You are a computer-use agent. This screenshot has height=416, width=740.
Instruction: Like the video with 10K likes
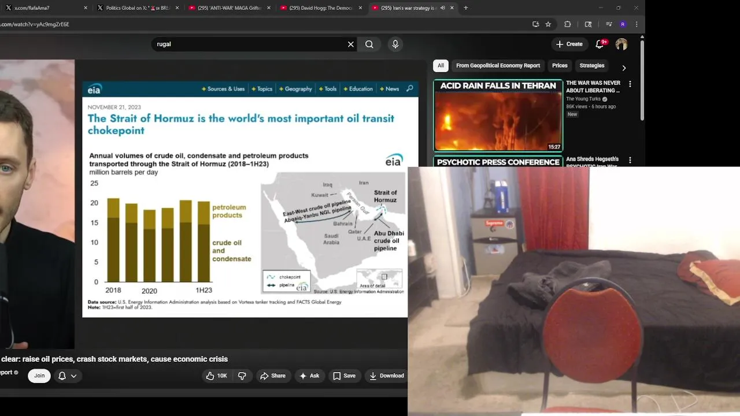click(x=217, y=376)
